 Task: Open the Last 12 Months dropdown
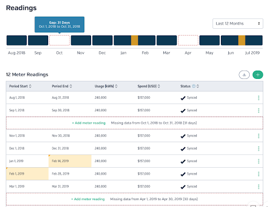[238, 24]
